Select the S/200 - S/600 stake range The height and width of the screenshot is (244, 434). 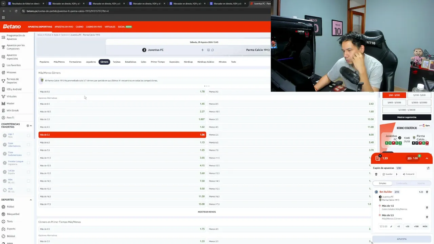point(419,95)
